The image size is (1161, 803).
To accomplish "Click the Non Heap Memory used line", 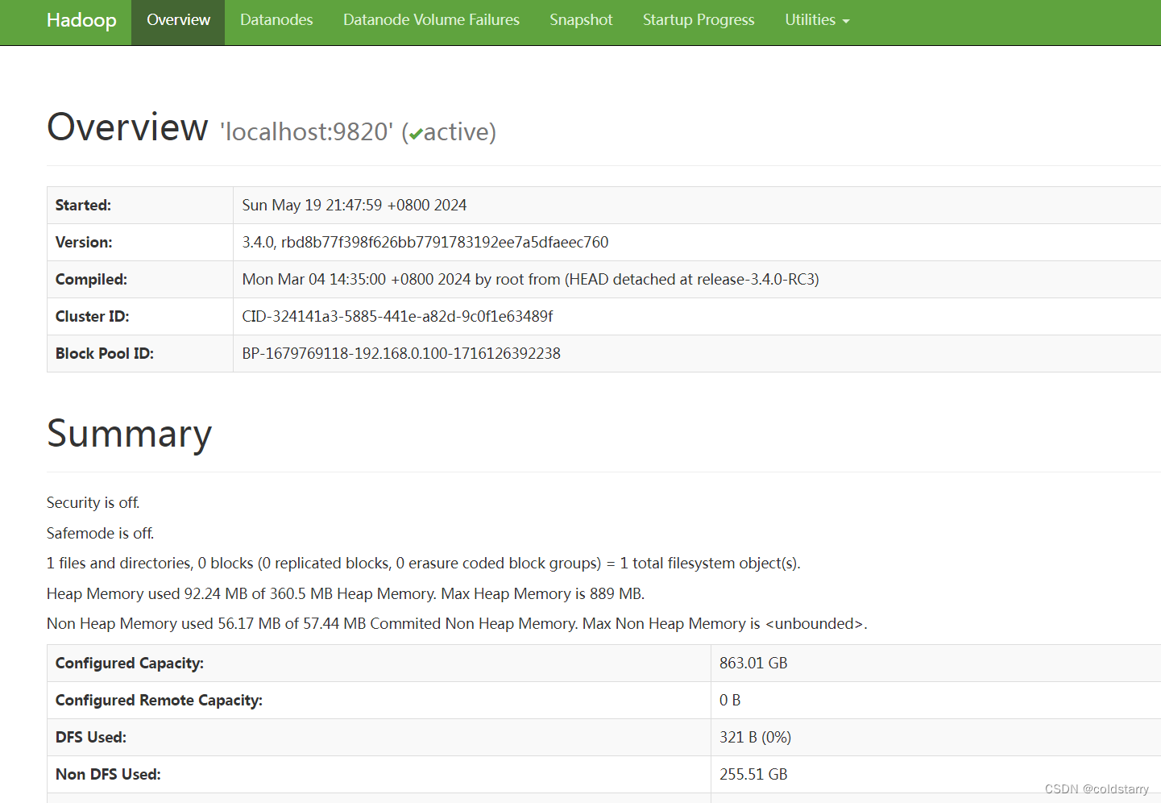I will pos(457,623).
